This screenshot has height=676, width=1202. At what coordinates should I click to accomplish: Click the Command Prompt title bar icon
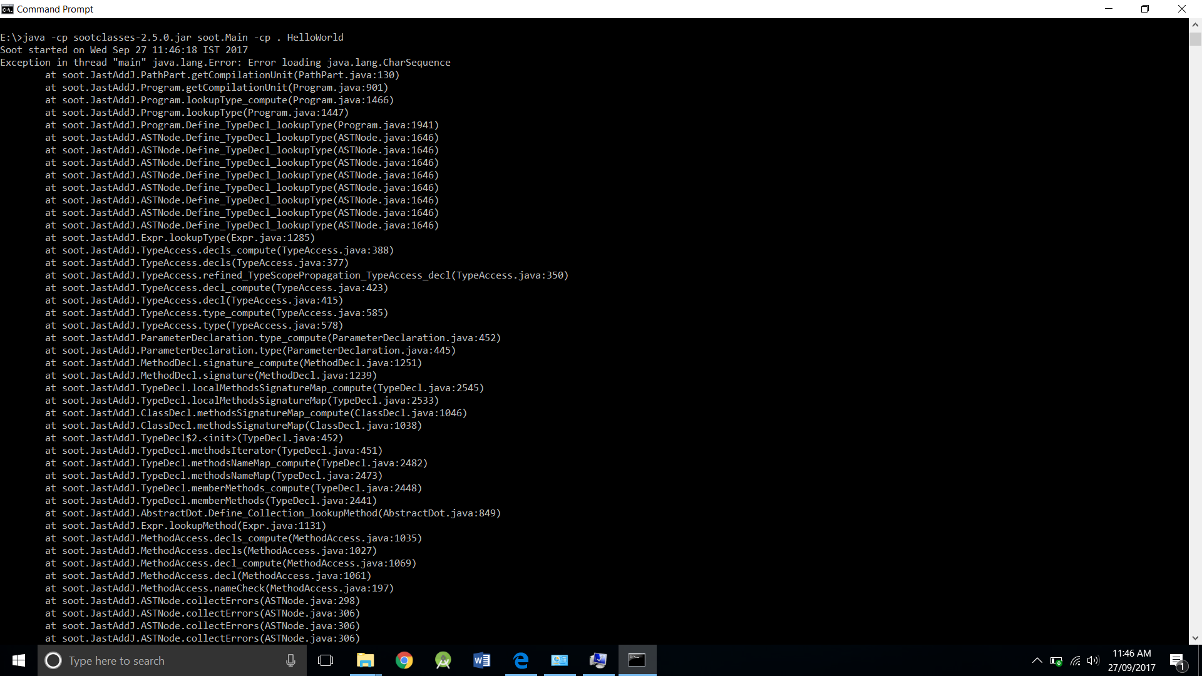pos(8,9)
